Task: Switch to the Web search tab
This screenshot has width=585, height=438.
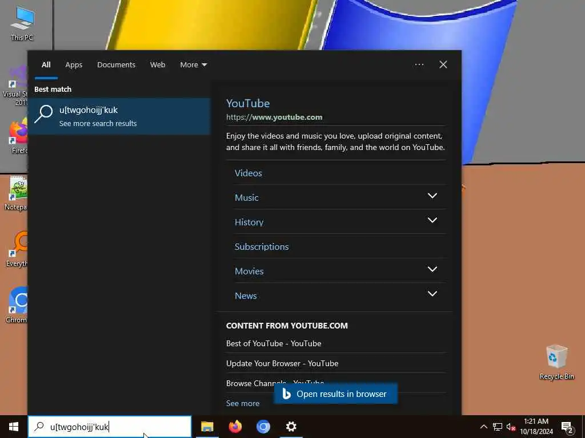Action: 158,65
